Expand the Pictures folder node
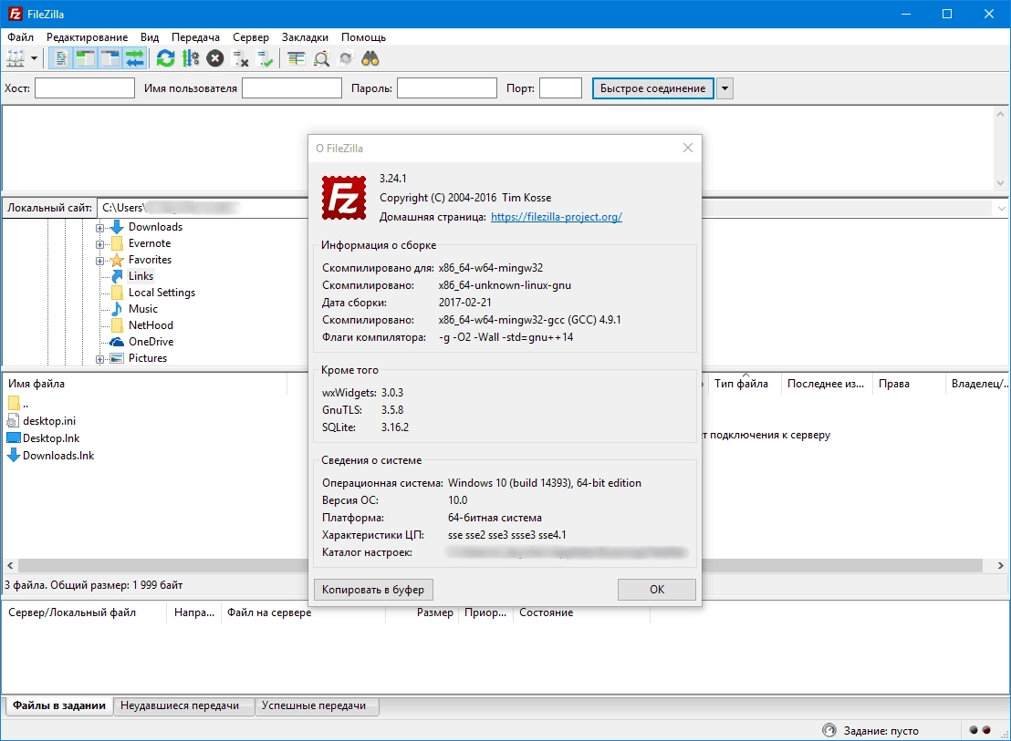Screen dimensions: 1011x741 [x=100, y=359]
